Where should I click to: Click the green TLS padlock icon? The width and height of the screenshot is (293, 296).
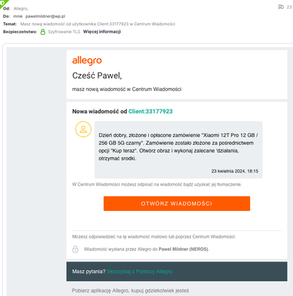[x=43, y=32]
